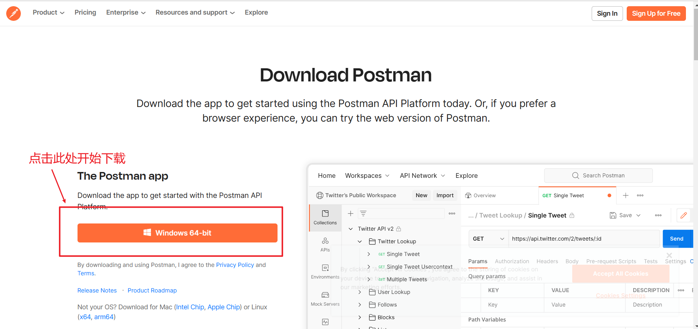Screen dimensions: 698x329
Task: Select the Mock Servers sidebar icon
Action: (325, 298)
